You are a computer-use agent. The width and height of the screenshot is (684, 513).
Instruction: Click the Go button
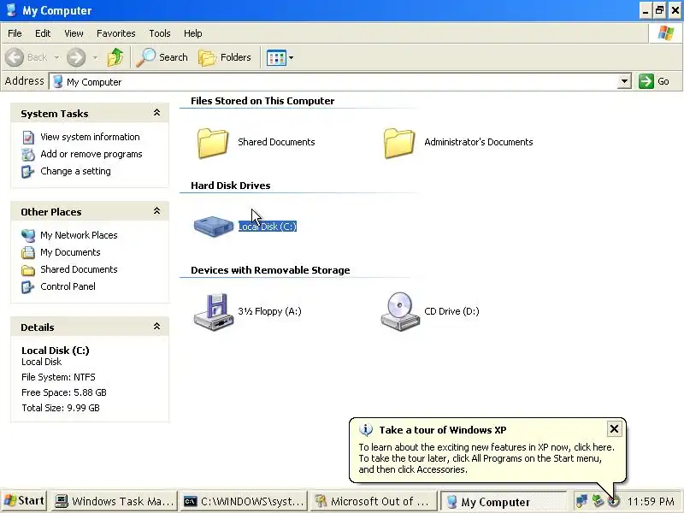point(654,81)
